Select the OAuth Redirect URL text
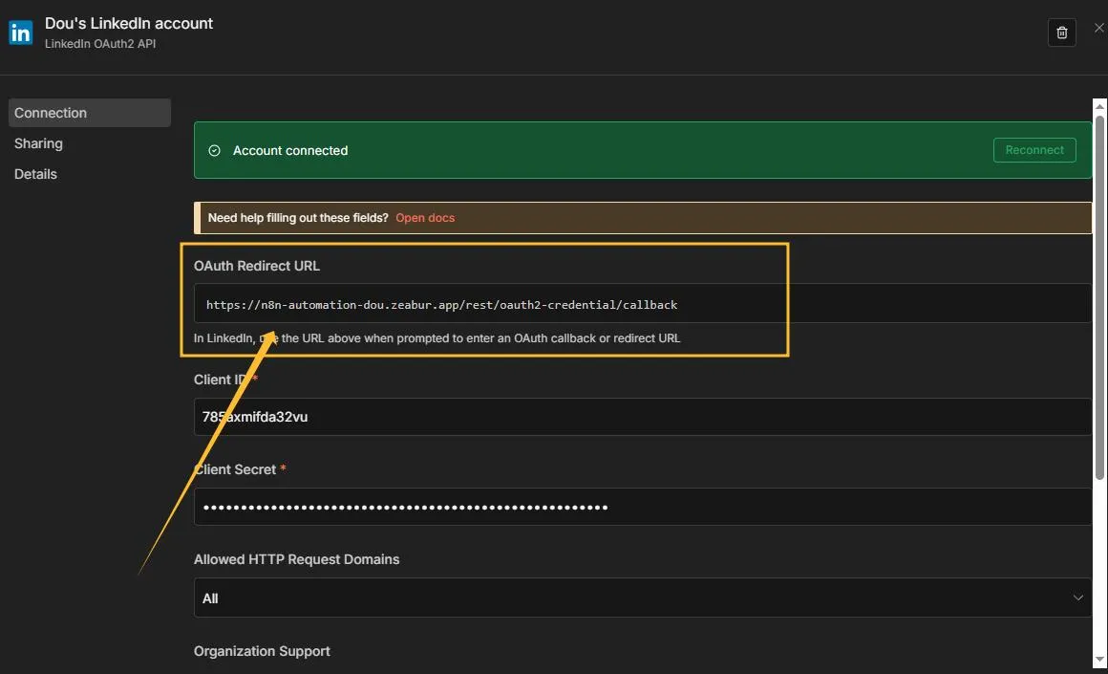 click(442, 304)
